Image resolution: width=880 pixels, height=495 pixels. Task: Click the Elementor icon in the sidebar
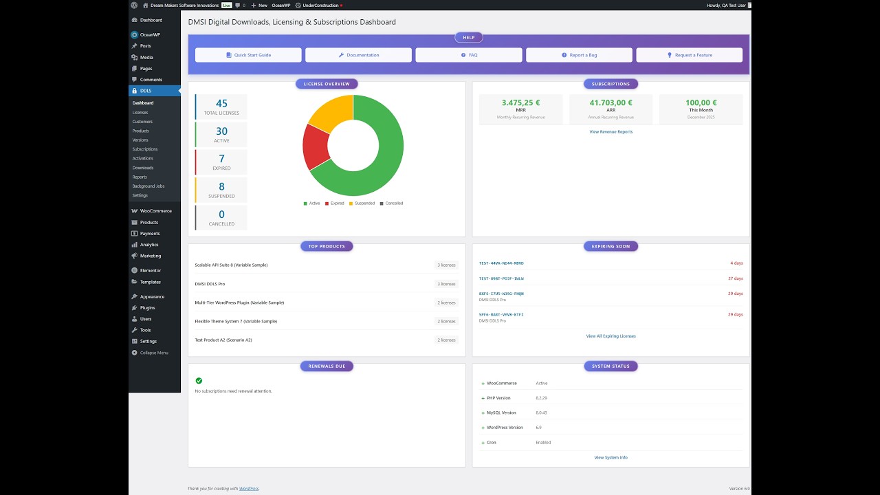point(134,270)
